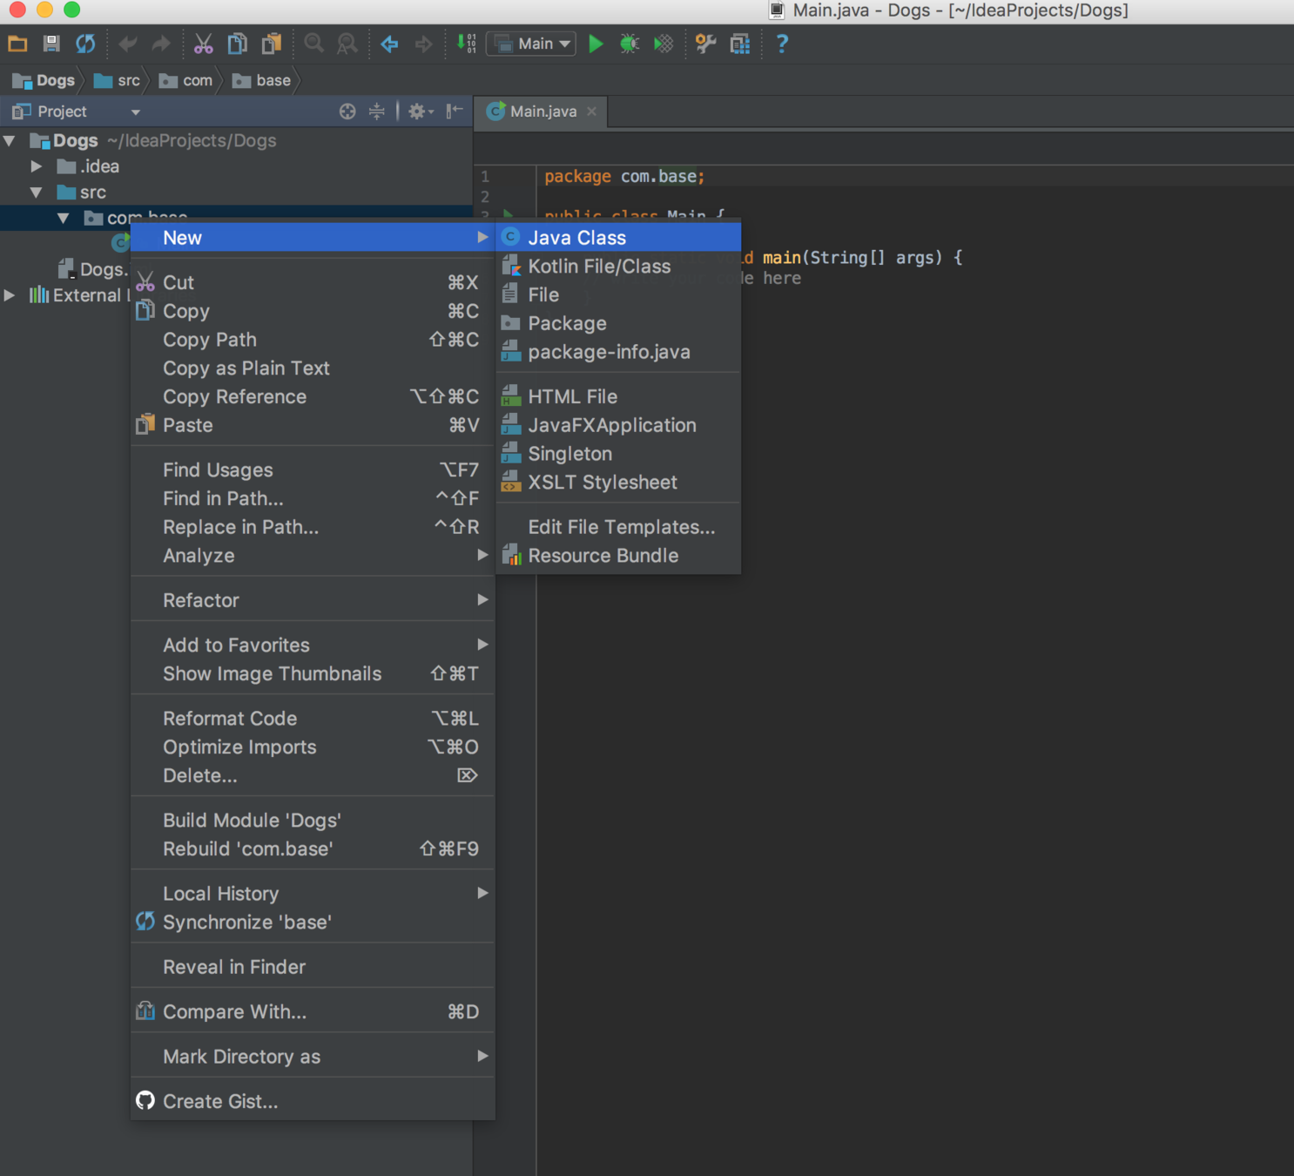Click the scroll-from-source target icon
Image resolution: width=1294 pixels, height=1176 pixels.
coord(347,112)
